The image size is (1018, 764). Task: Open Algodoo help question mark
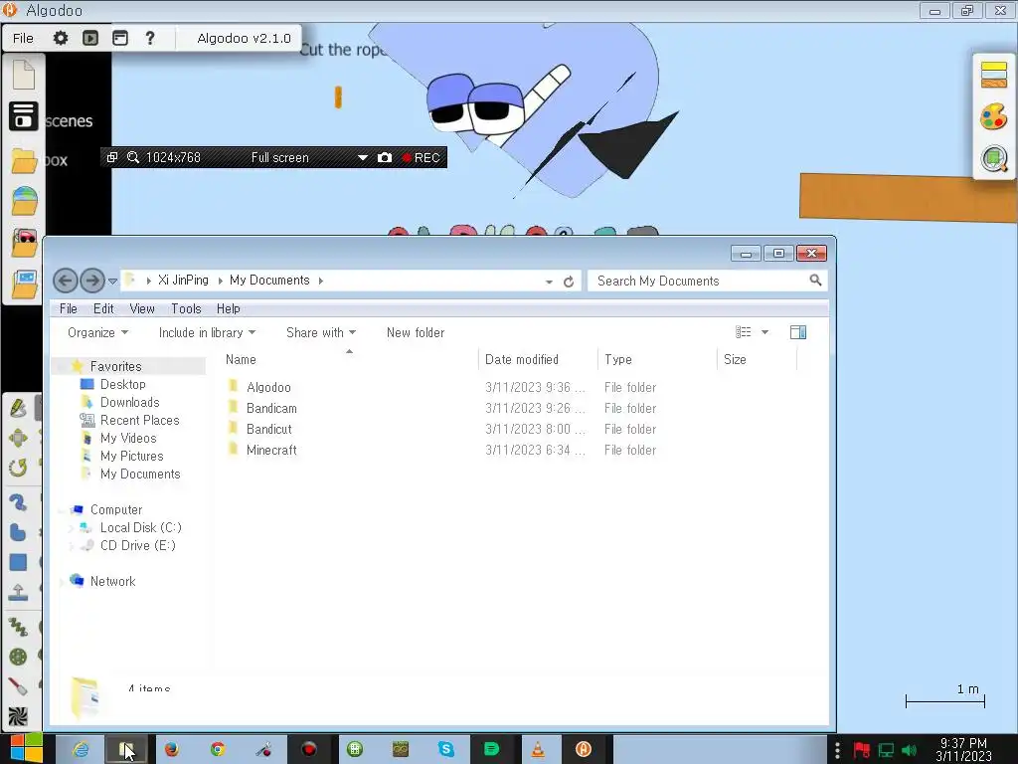150,38
